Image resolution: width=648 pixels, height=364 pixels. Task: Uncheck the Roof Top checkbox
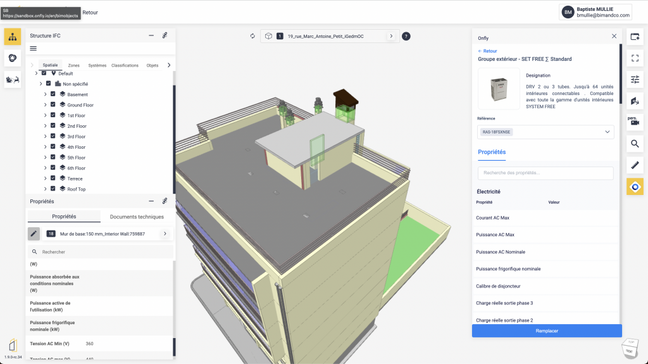(53, 189)
